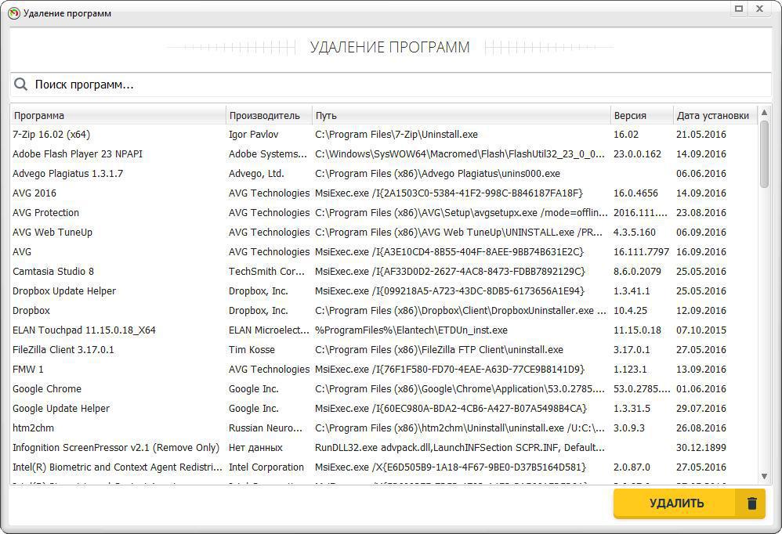Click version 8.6.0.2079 cell
782x534 pixels.
click(637, 272)
